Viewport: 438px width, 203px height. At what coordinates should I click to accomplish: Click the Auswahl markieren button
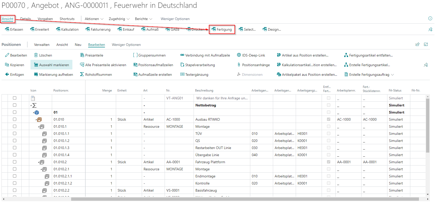[x=52, y=65]
